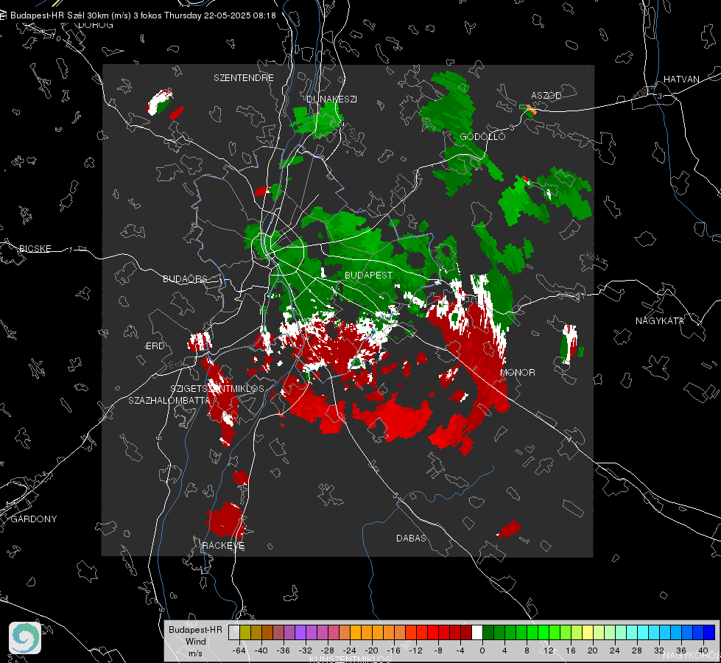Click the DUNAKESZI town label
Screen dimensions: 721x663
[331, 99]
